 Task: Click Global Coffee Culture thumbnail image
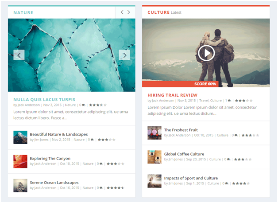tap(154, 156)
